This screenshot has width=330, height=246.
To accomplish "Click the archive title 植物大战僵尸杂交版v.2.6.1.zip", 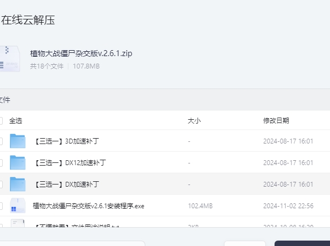I will click(x=81, y=53).
